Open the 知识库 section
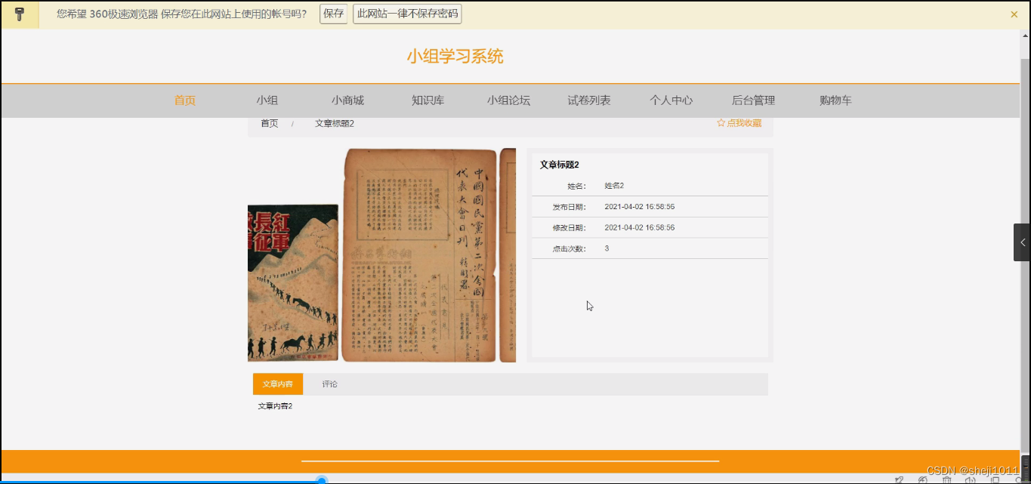 click(x=427, y=100)
